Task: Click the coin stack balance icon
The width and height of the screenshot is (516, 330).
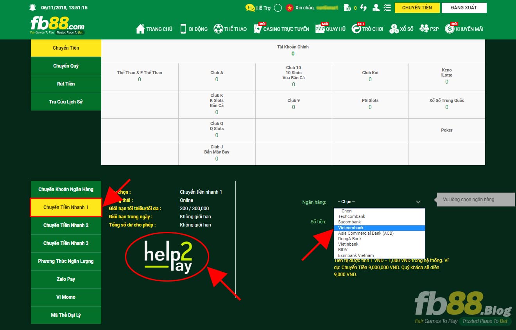Action: [347, 8]
